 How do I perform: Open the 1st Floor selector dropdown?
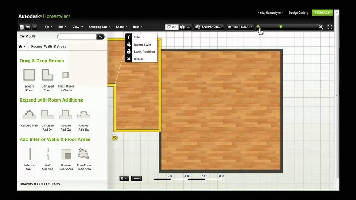click(x=240, y=27)
